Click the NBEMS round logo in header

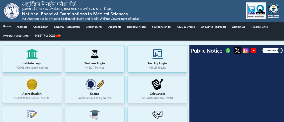[x=12, y=11]
